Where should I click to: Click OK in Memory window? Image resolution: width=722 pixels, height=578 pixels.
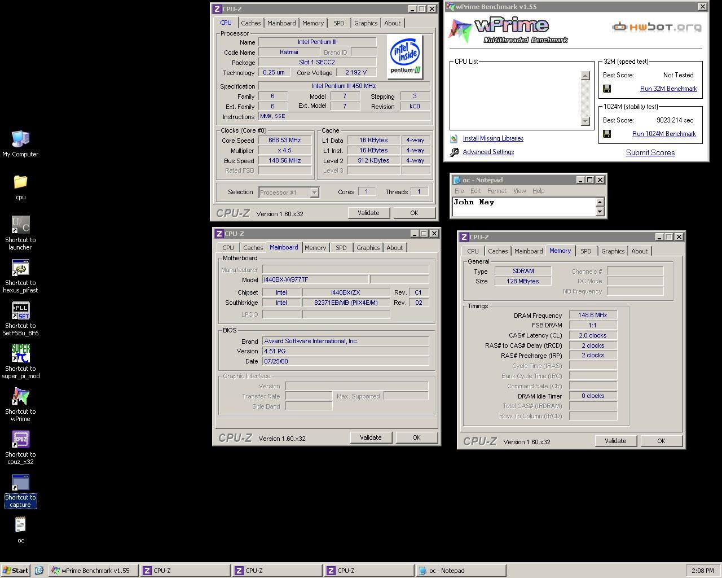pos(661,441)
